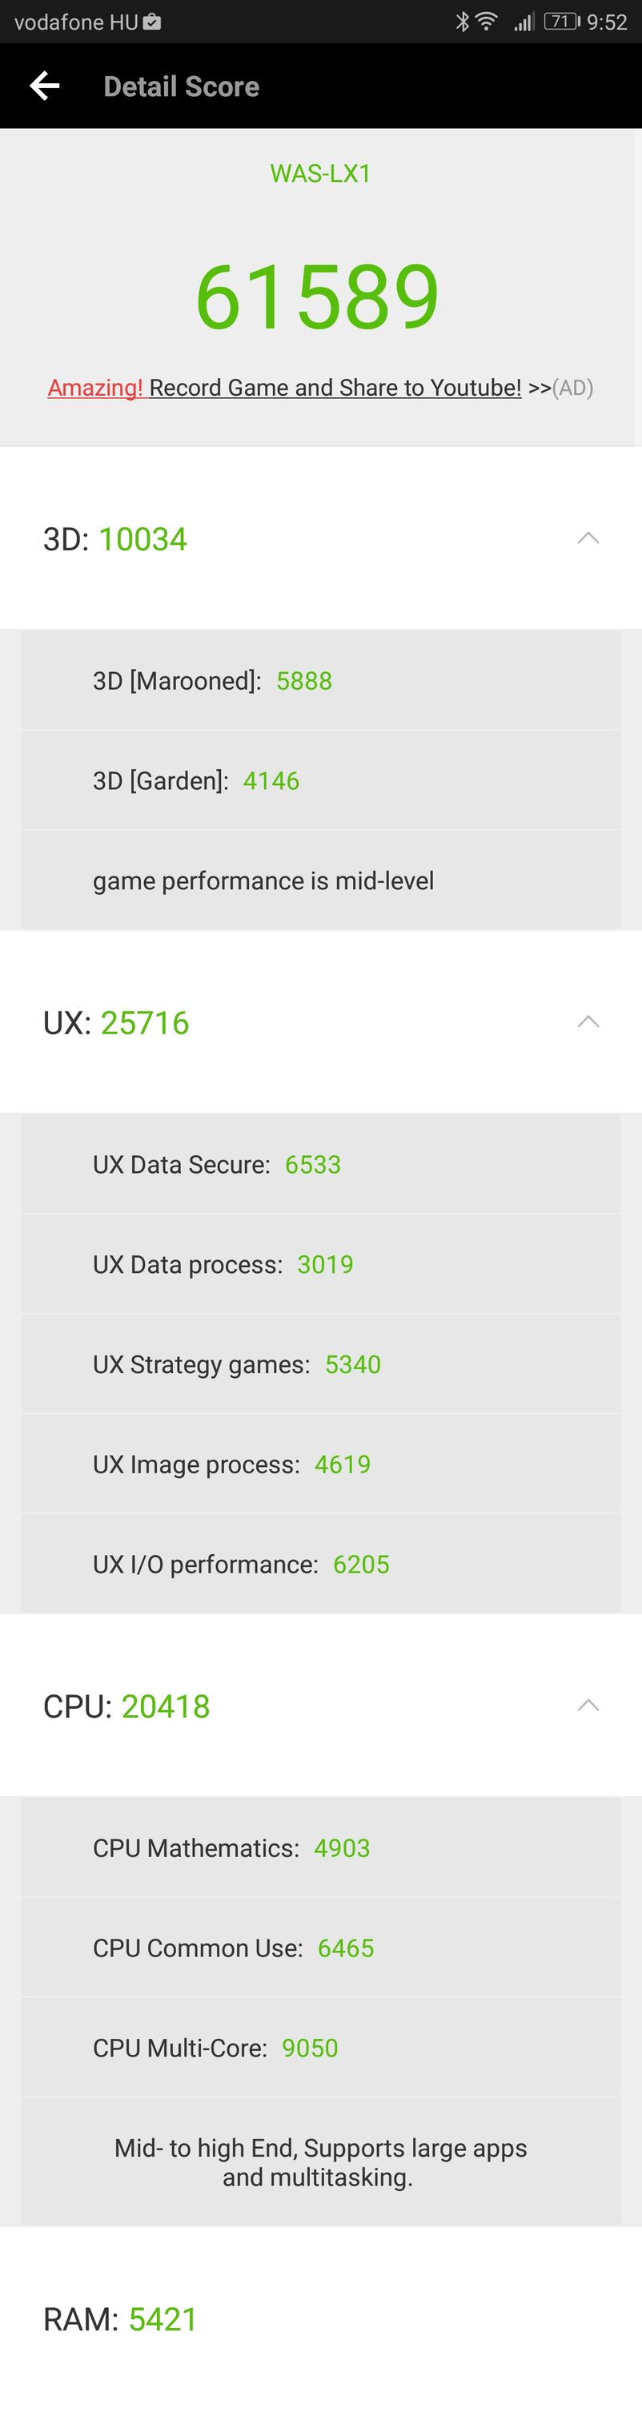Screen dimensions: 642x2409
Task: Tap the RAM score header
Action: (x=320, y=2318)
